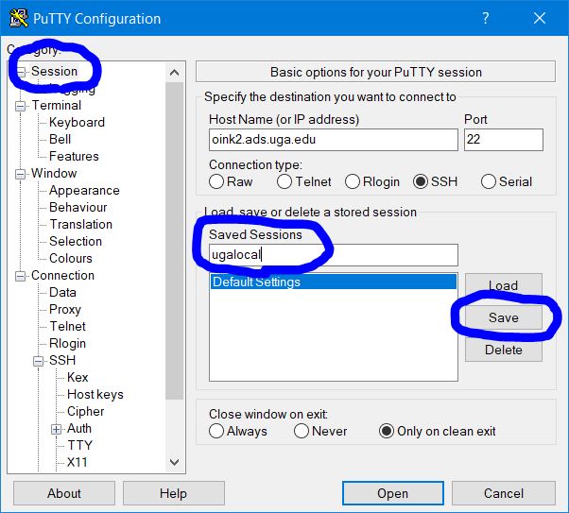
Task: Open the Kex settings category
Action: point(78,377)
